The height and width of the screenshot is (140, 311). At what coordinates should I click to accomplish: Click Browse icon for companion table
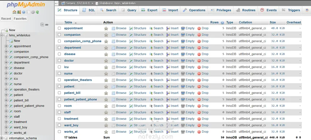pos(113,35)
